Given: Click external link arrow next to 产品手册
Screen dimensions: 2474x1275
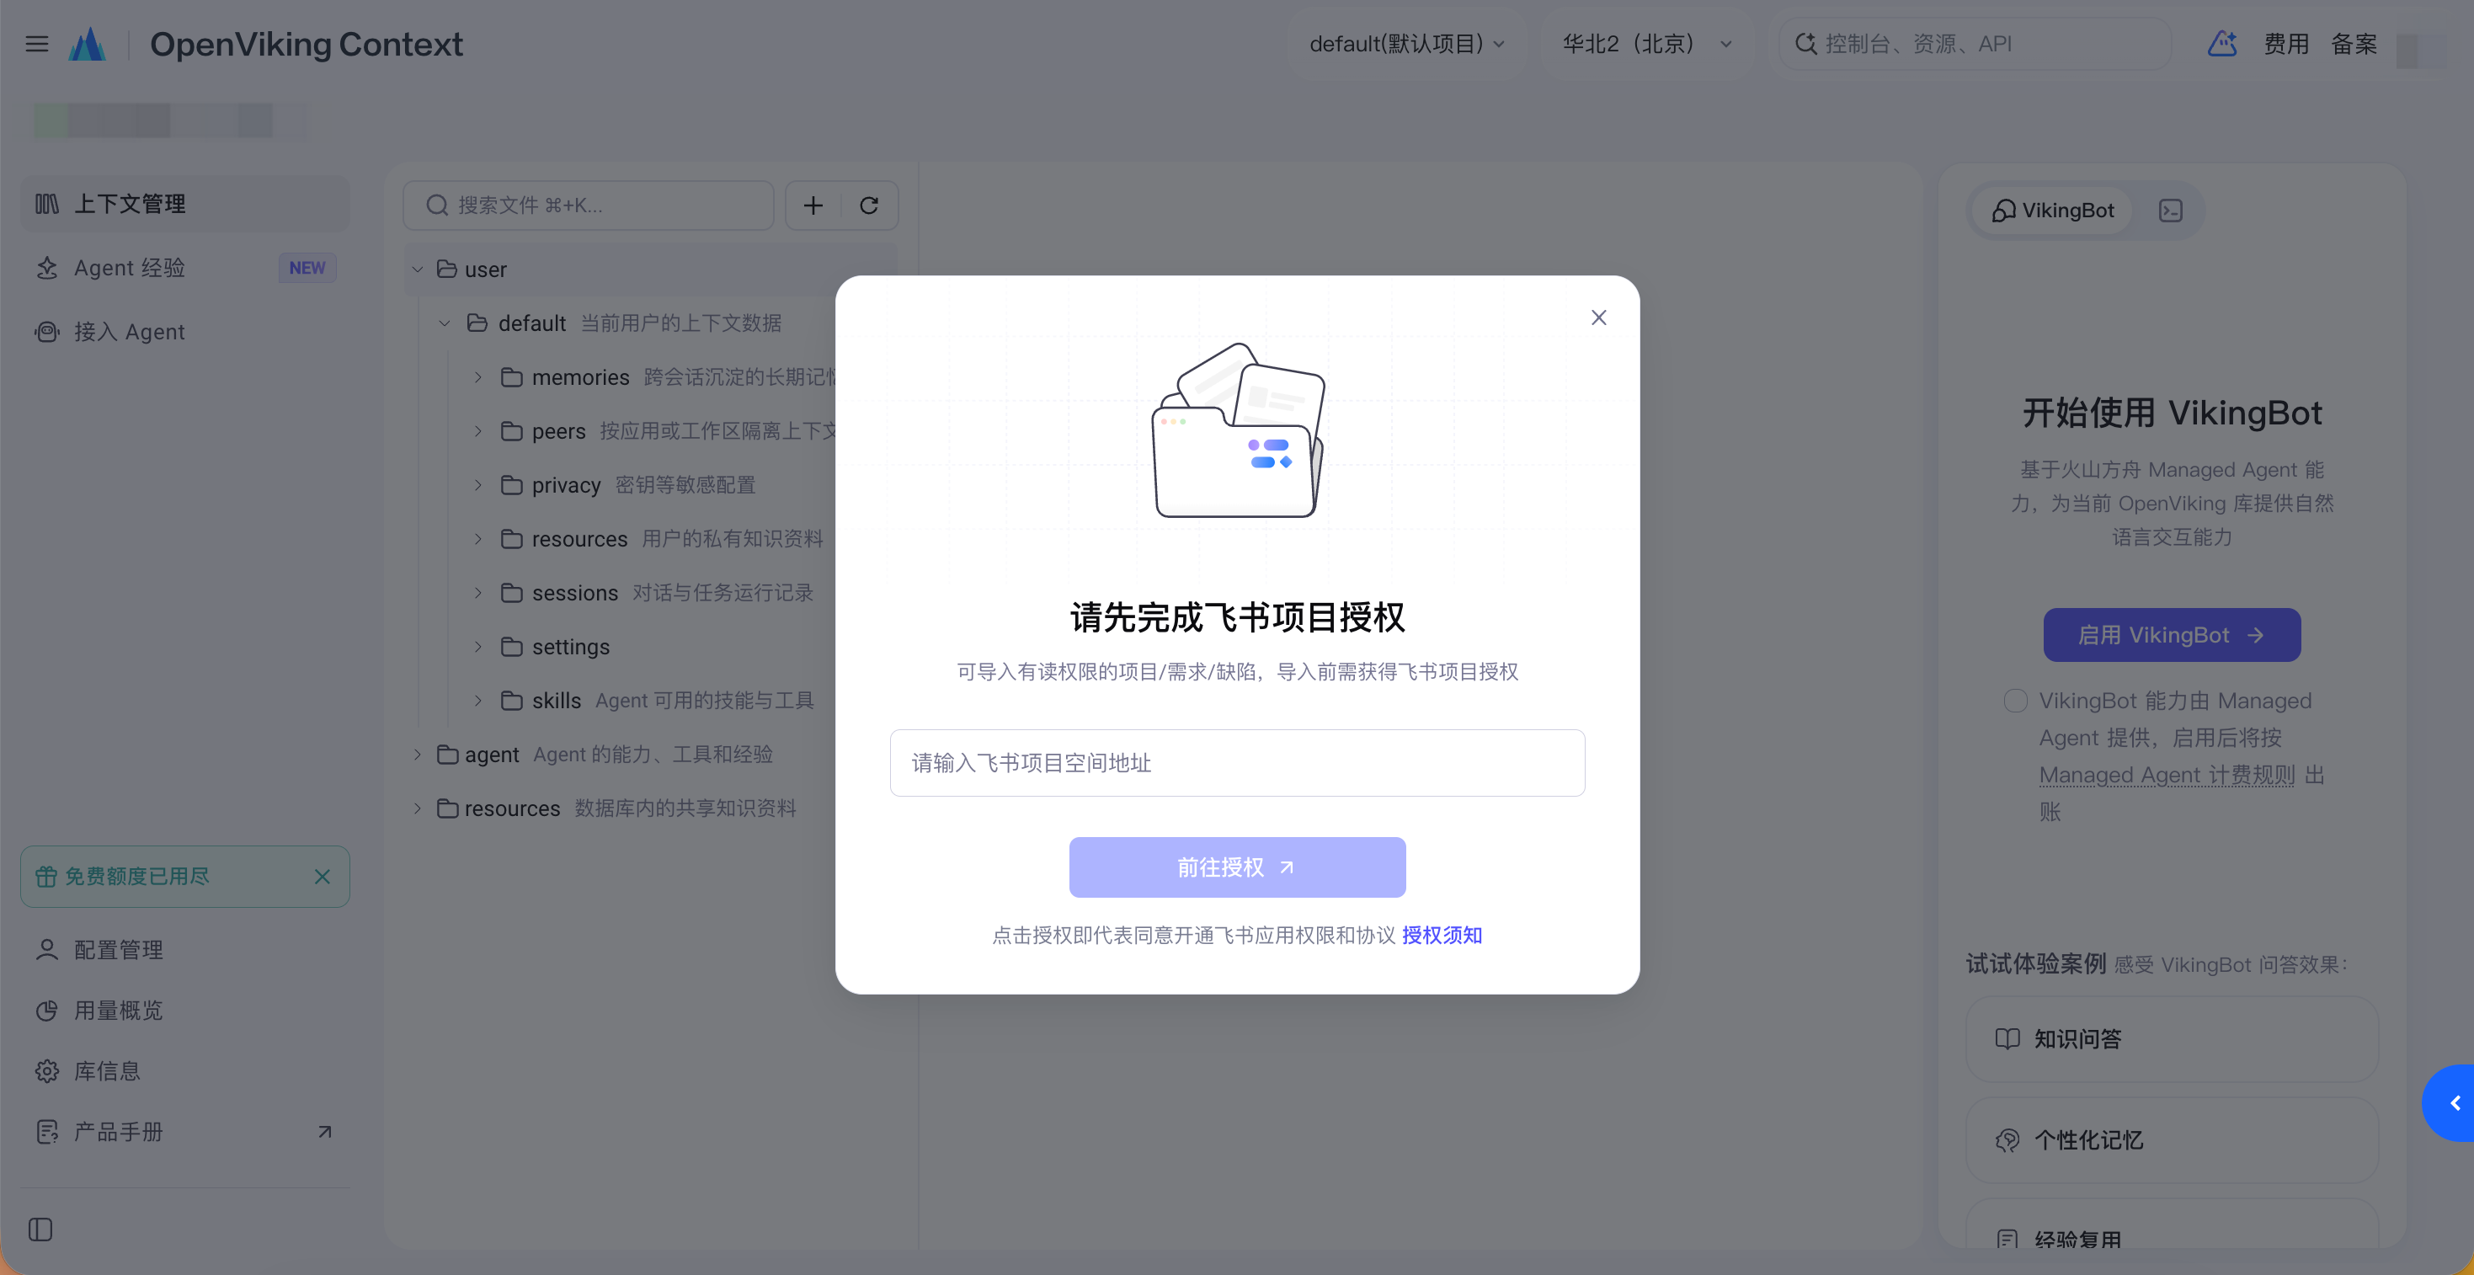Looking at the screenshot, I should point(324,1132).
